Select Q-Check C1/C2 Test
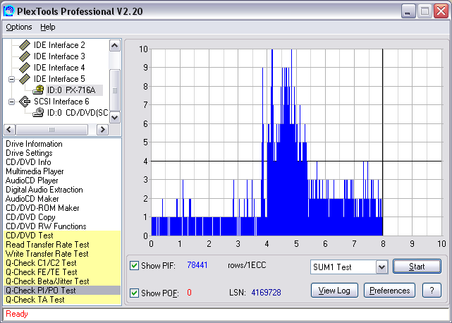This screenshot has height=323, width=452. coord(62,263)
